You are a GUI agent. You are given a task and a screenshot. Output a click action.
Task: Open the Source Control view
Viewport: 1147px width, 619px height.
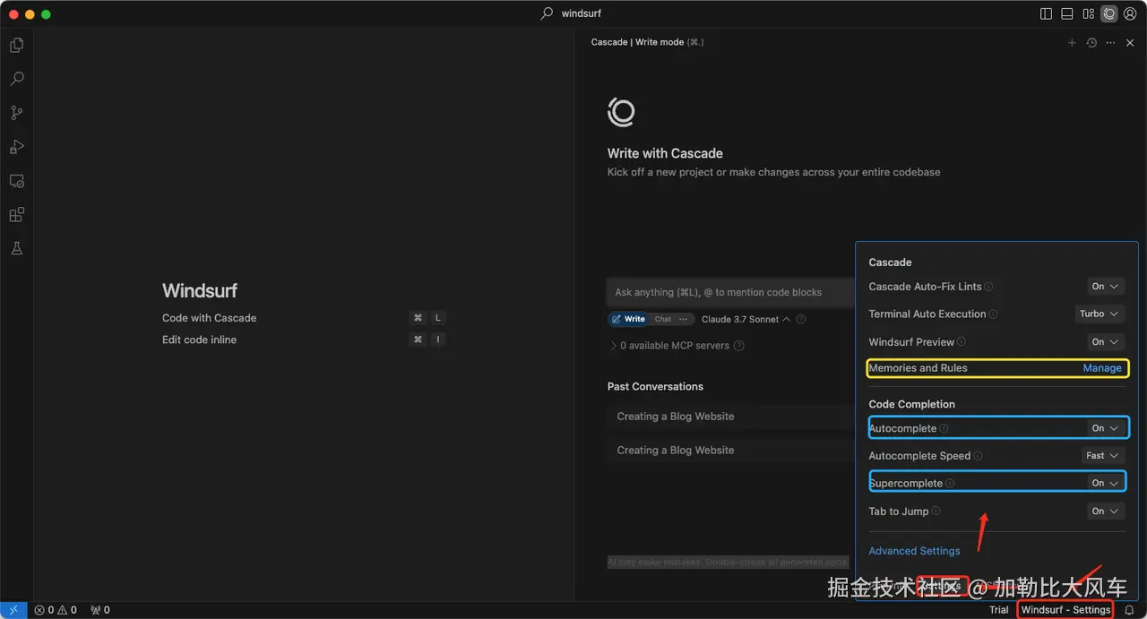(16, 113)
